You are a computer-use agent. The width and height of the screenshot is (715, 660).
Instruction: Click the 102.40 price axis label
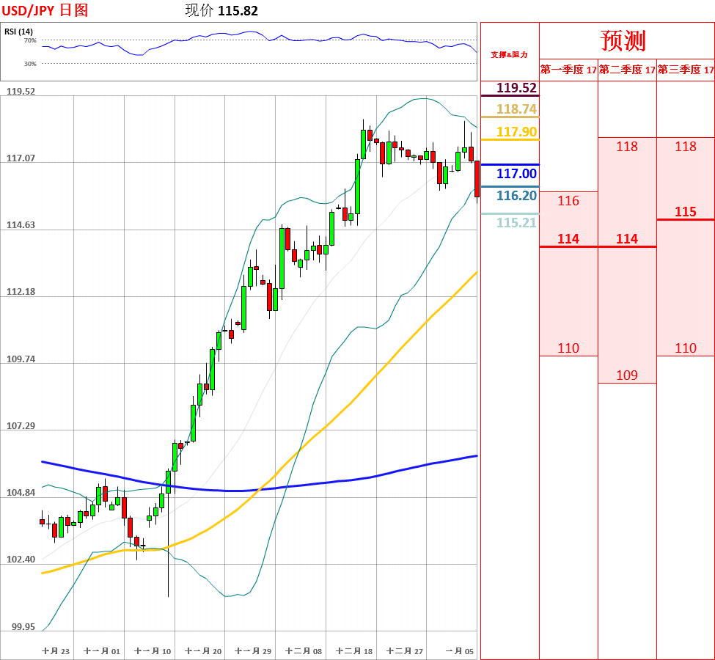(x=21, y=560)
